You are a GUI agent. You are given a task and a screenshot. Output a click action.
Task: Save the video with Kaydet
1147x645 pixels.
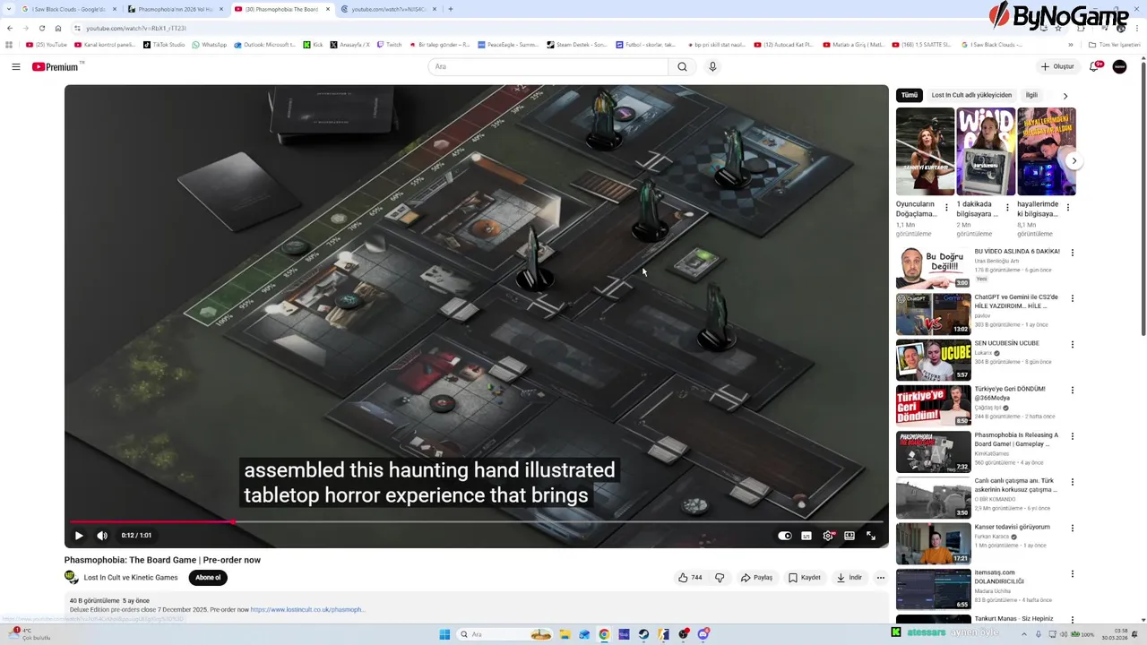[805, 578]
